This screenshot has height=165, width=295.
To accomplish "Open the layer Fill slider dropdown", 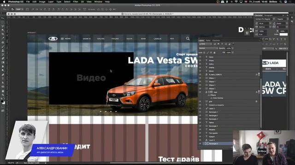I will 232,53.
